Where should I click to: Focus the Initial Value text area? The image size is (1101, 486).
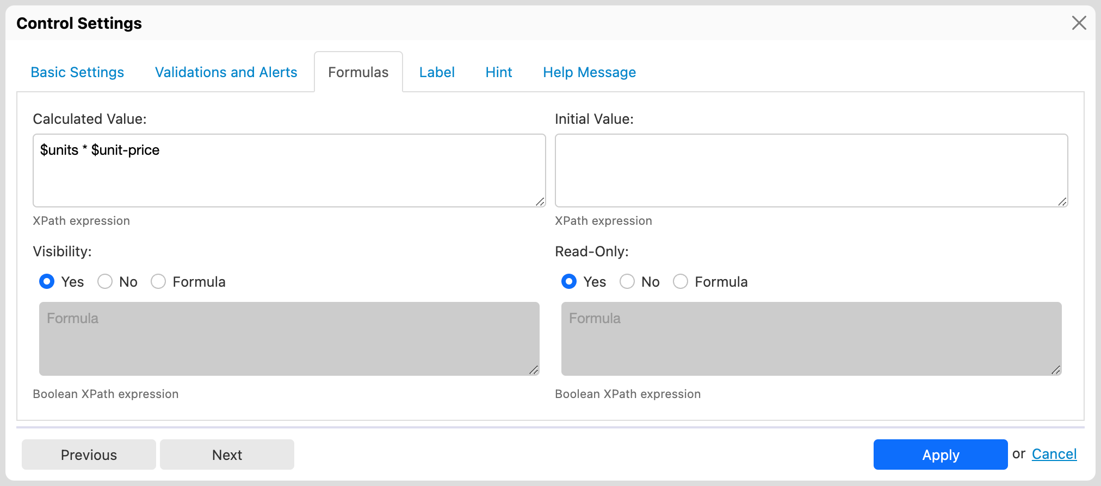(x=811, y=170)
